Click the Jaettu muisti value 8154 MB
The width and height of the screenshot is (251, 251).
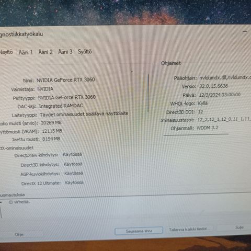pos(51,139)
